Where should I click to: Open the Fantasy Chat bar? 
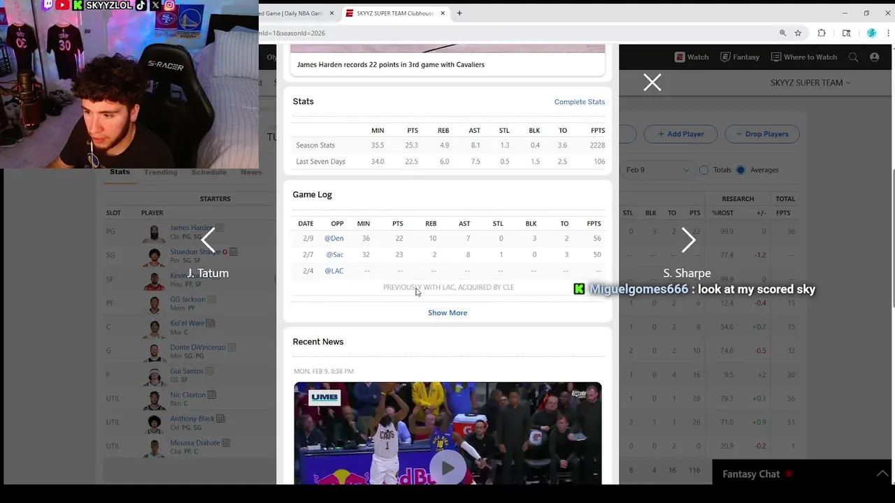pos(803,474)
